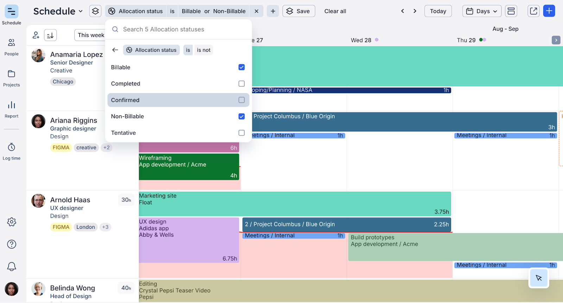Click Thu 29 date header

coord(466,40)
